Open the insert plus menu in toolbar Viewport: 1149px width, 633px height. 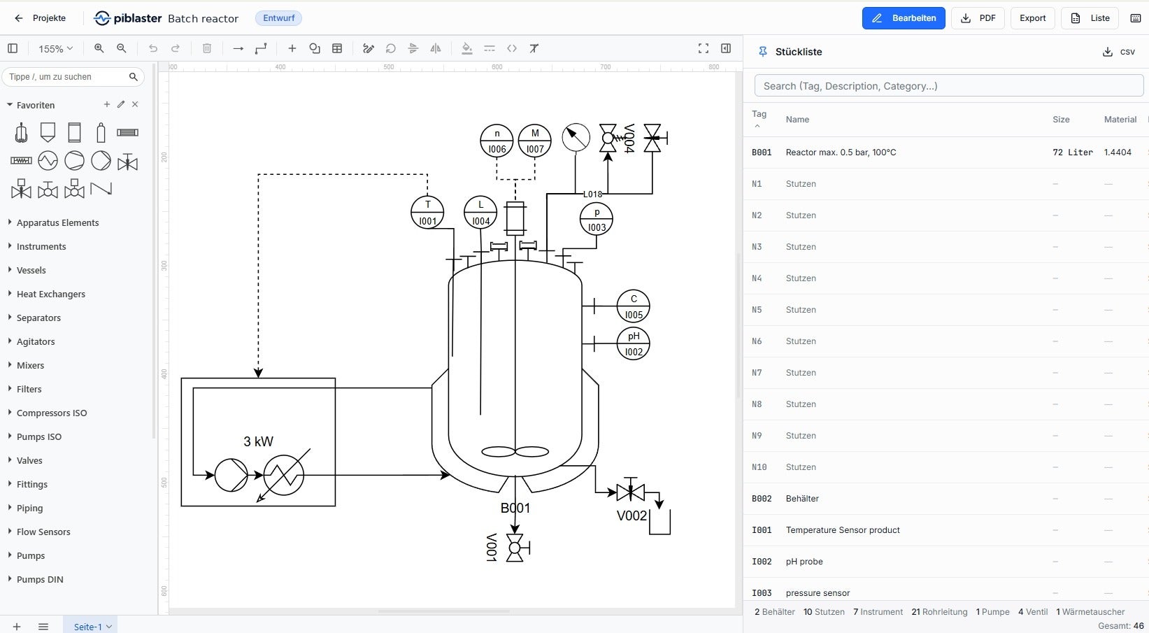pyautogui.click(x=292, y=48)
